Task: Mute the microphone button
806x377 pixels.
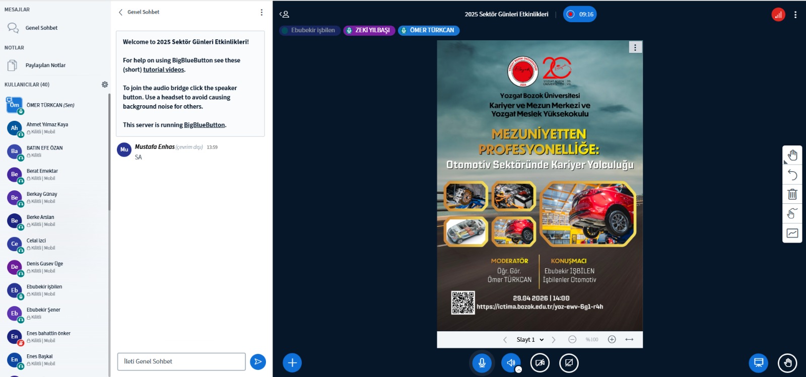Action: pos(482,362)
